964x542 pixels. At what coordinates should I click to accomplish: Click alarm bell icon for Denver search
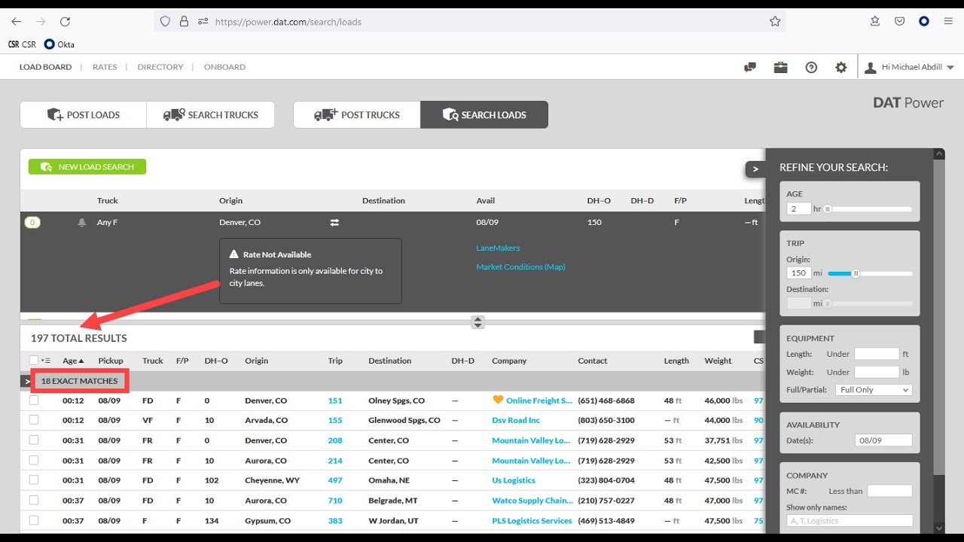tap(81, 222)
